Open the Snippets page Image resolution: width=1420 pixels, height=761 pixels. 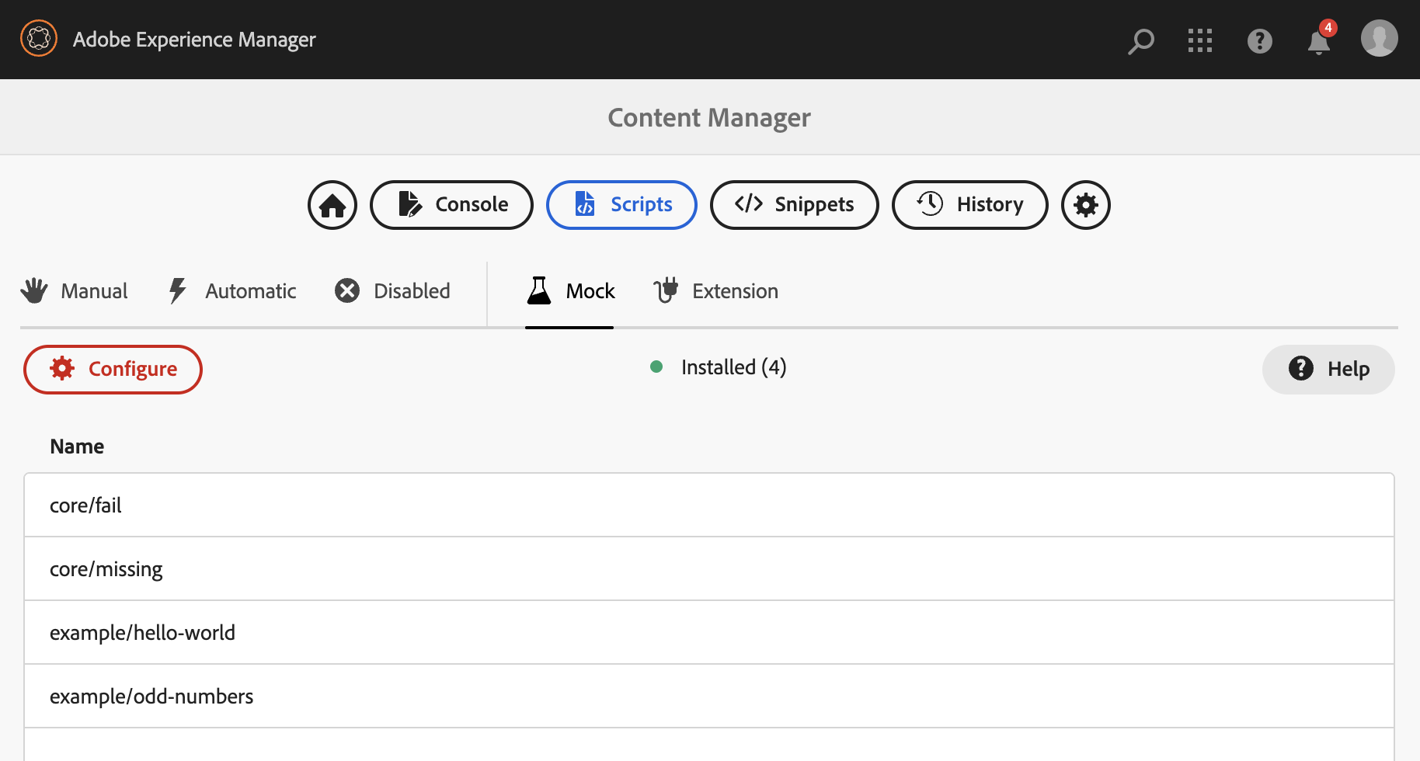(794, 205)
